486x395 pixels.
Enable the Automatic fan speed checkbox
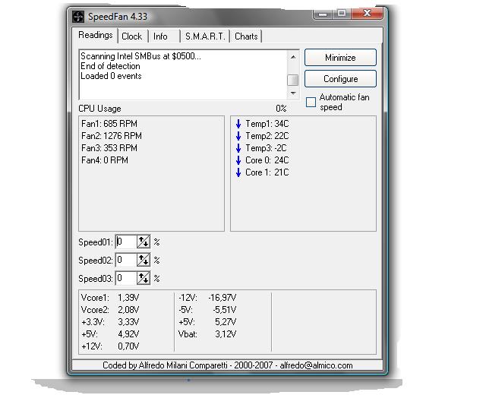(311, 102)
